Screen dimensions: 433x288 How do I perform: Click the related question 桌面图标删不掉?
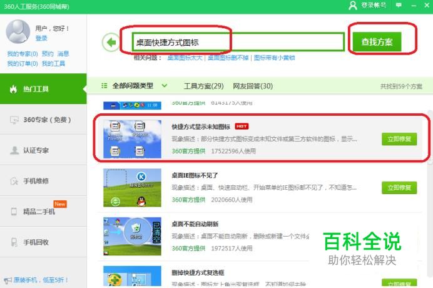[x=228, y=58]
